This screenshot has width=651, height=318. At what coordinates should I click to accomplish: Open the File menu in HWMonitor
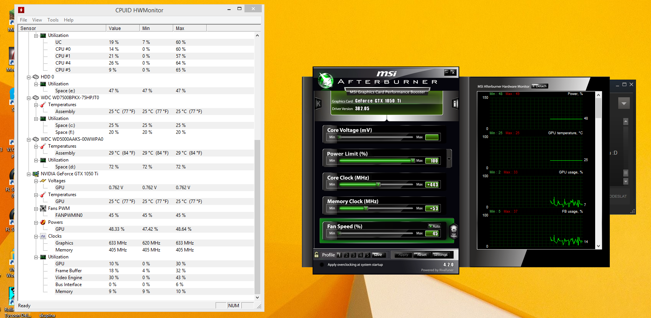point(23,20)
